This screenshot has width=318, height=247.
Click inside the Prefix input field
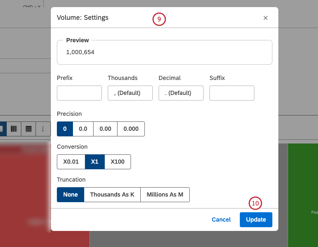pyautogui.click(x=79, y=93)
